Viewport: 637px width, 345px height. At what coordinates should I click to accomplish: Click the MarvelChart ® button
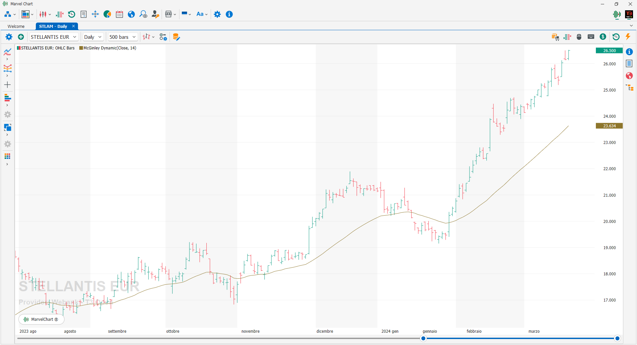click(x=41, y=319)
